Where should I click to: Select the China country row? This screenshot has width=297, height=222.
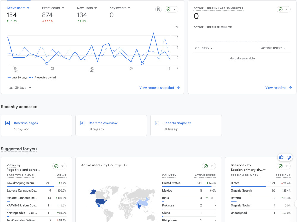coord(189,213)
